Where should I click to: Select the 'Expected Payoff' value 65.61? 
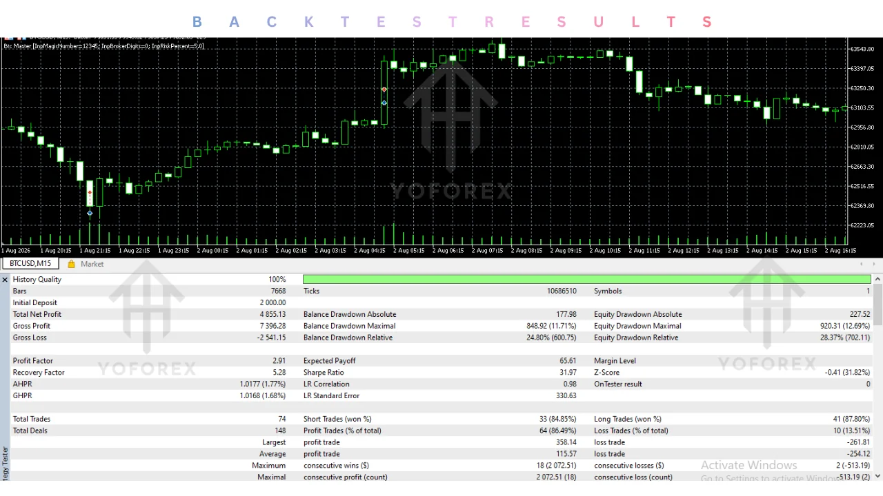coord(568,360)
